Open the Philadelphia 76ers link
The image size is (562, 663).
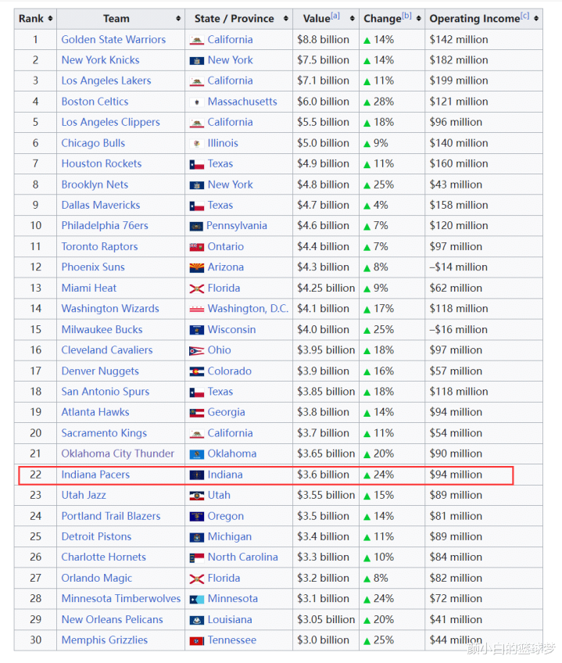105,226
